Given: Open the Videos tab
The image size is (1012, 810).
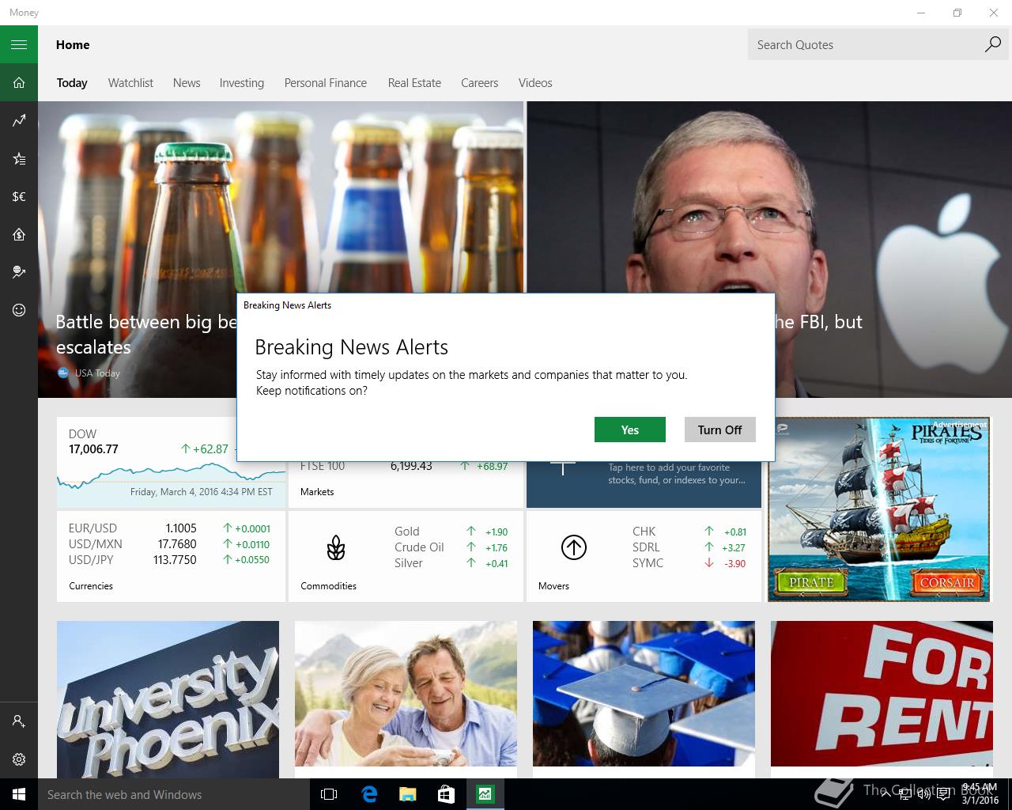Looking at the screenshot, I should pyautogui.click(x=535, y=83).
